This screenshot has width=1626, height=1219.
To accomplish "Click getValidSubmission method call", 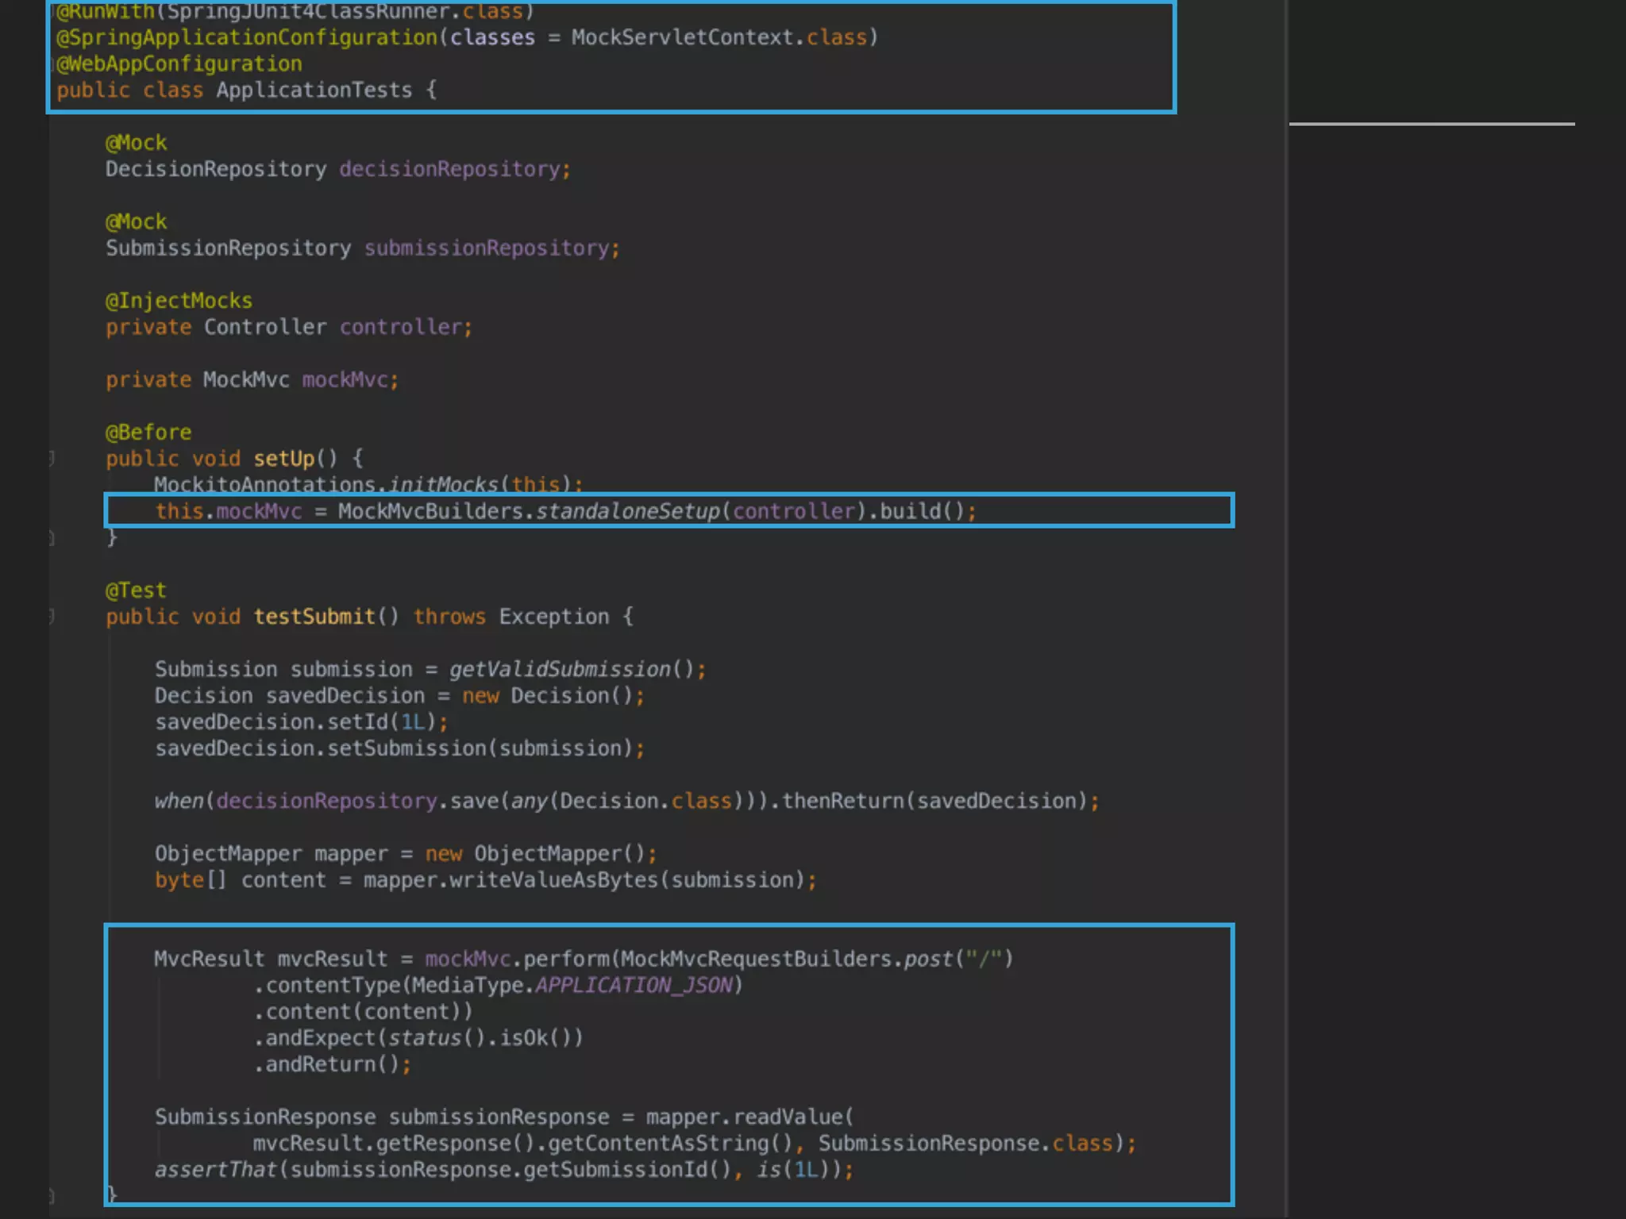I will coord(561,669).
